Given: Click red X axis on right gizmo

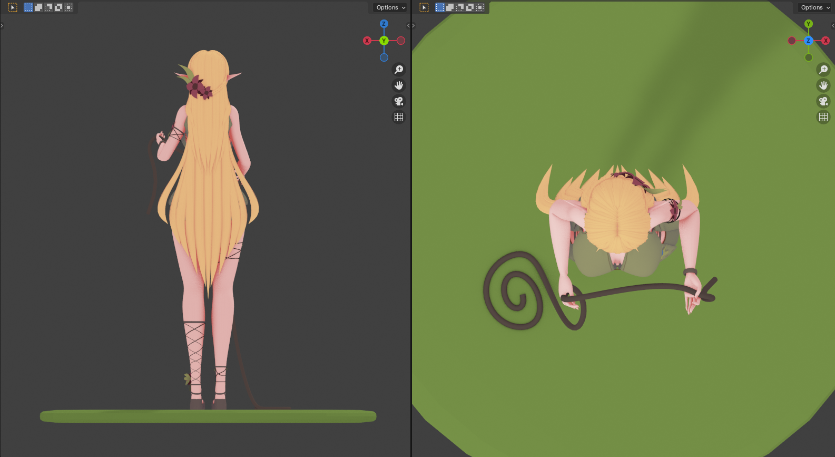Looking at the screenshot, I should pos(826,41).
